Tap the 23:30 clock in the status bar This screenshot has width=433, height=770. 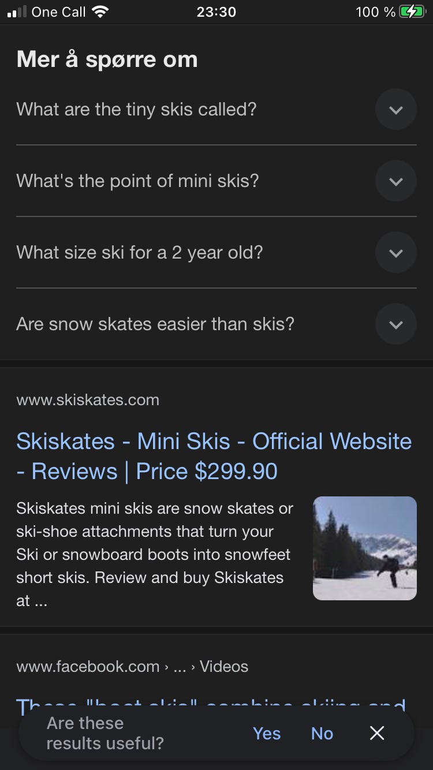coord(216,12)
